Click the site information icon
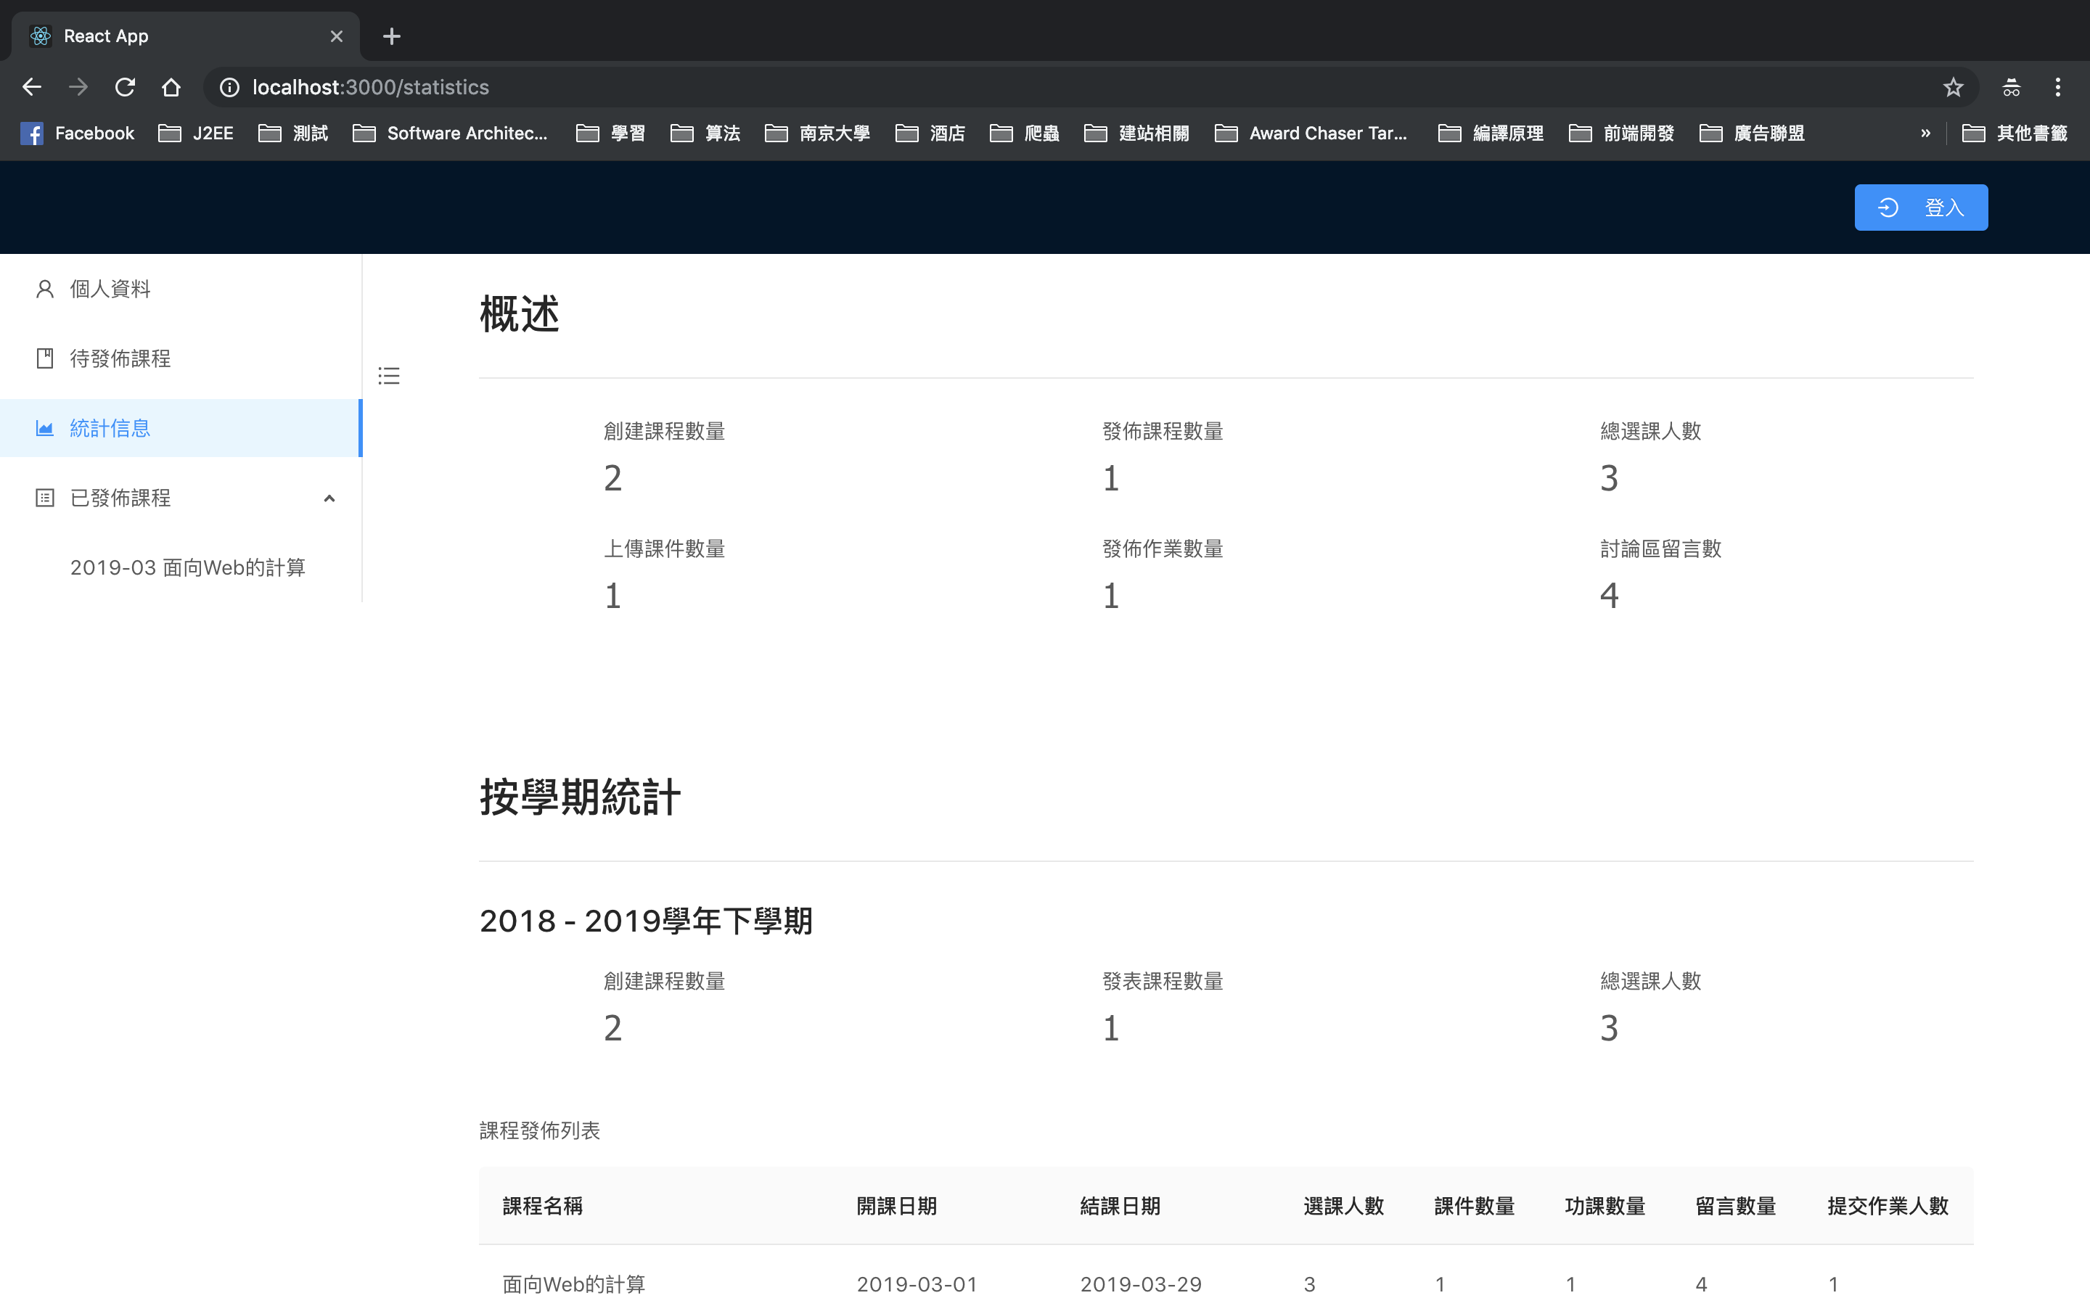This screenshot has height=1306, width=2090. tap(229, 87)
